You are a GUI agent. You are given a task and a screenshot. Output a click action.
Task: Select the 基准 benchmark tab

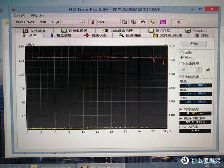coord(29,35)
